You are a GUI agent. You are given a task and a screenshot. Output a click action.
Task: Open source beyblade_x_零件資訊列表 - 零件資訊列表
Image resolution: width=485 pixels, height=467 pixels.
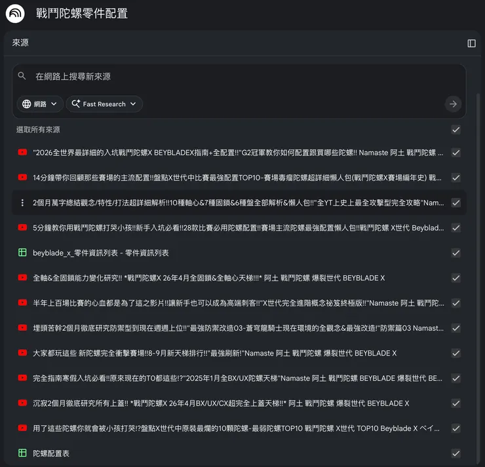click(101, 253)
